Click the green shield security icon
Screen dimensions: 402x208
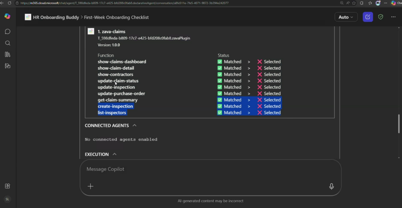(x=380, y=17)
